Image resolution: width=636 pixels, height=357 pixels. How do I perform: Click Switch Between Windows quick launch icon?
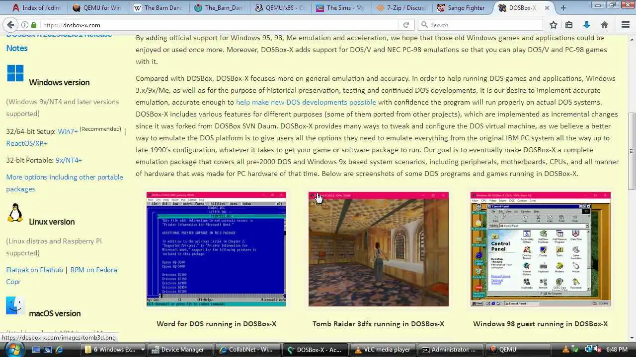pos(48,350)
